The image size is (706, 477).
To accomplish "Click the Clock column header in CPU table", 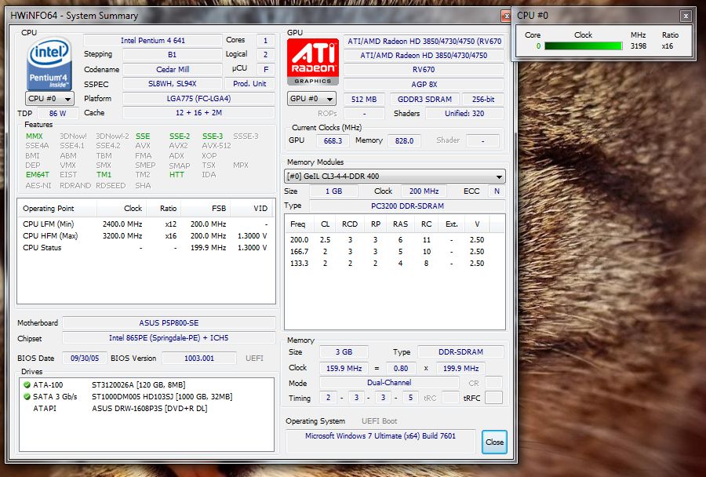I will click(x=121, y=209).
